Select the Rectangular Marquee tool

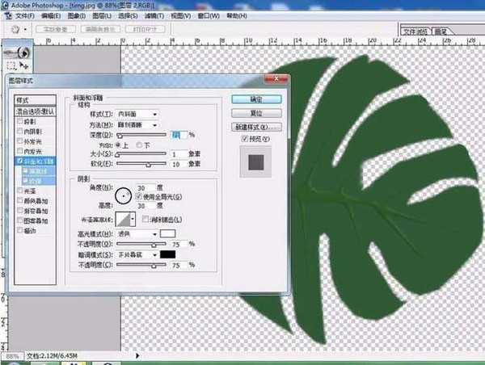11,64
